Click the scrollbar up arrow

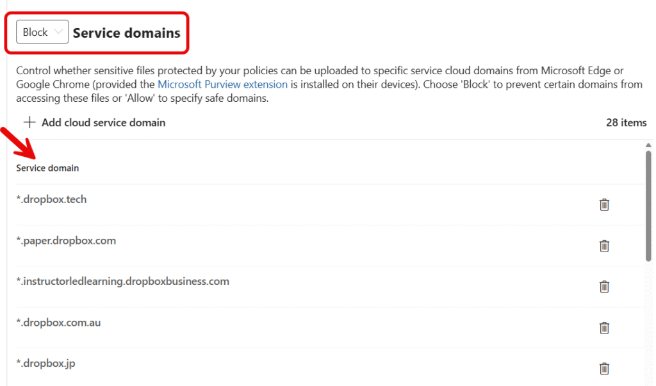(x=648, y=145)
